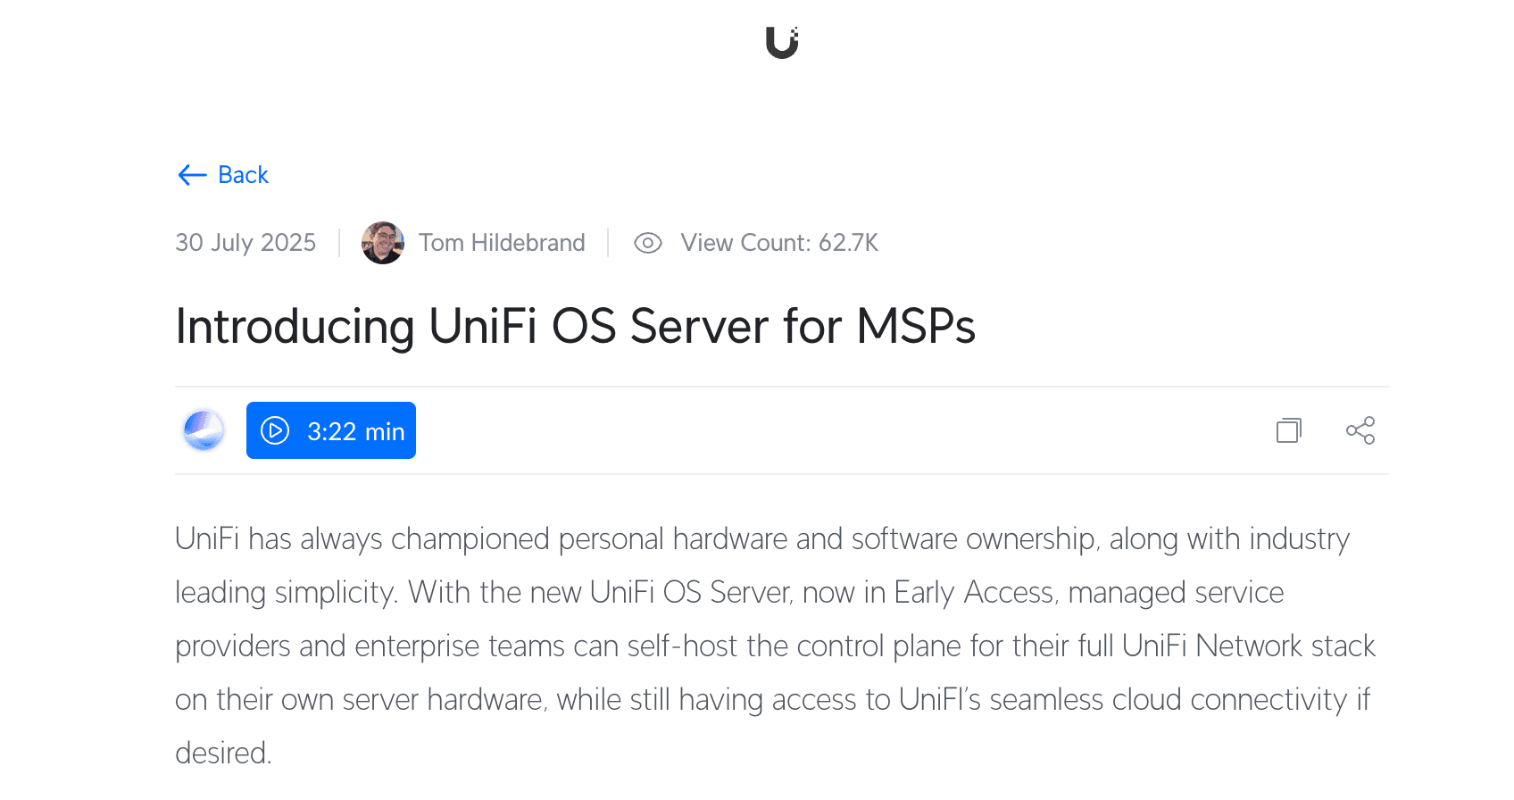Viewport: 1514px width, 800px height.
Task: Click the final word 'desired.' in paragraph
Action: tap(223, 754)
